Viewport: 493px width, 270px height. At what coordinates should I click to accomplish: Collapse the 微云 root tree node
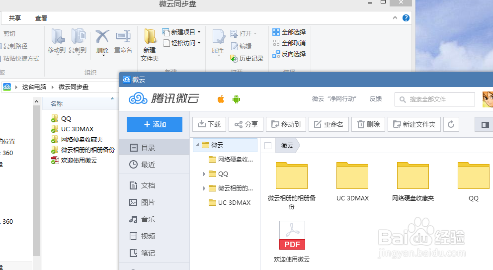coord(197,145)
